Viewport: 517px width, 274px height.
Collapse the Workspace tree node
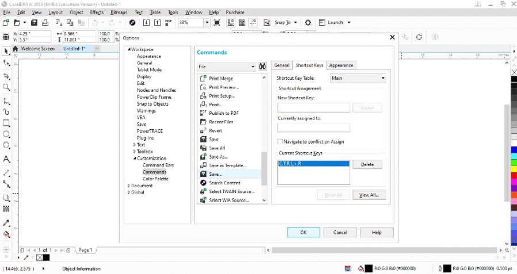(129, 49)
